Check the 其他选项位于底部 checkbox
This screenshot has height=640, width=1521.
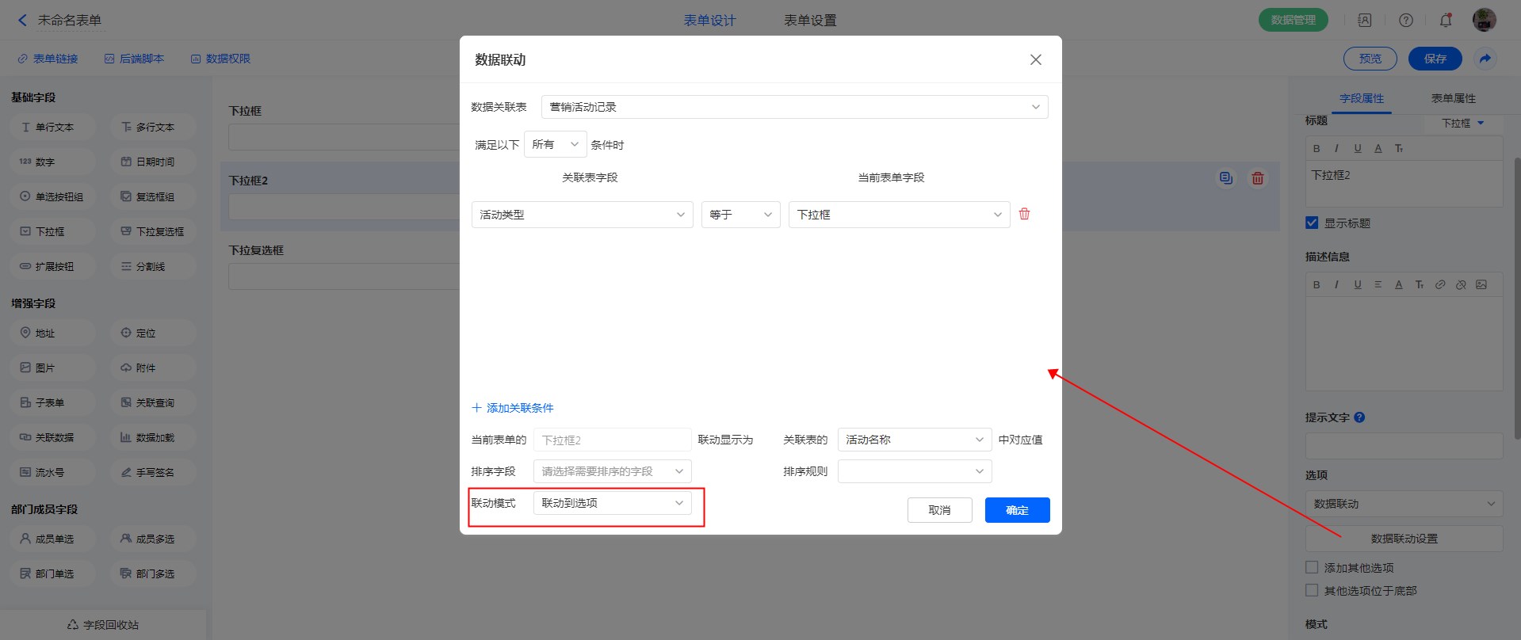click(x=1312, y=590)
